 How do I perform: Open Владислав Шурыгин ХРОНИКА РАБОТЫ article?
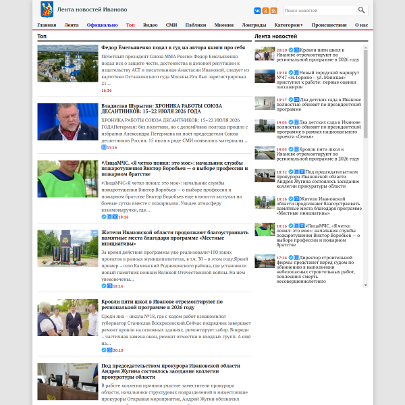coord(161,109)
